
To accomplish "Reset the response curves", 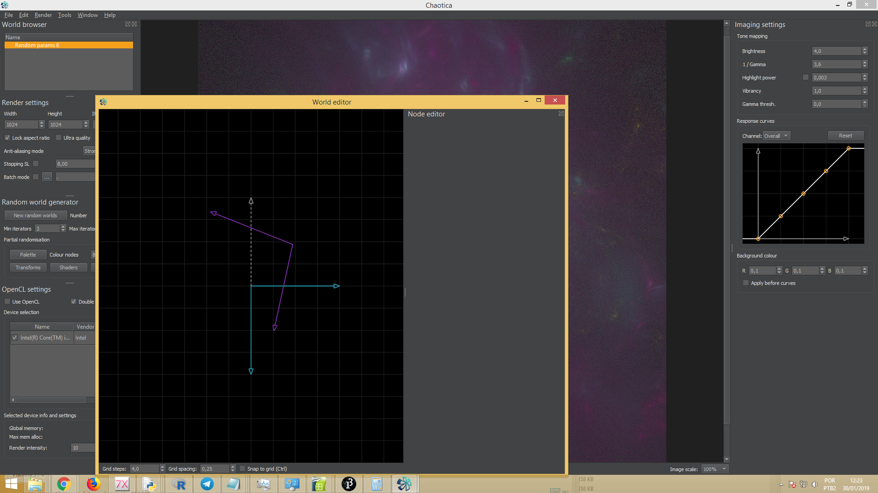I will (846, 135).
